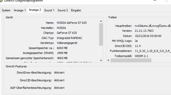
Task: Click the DAC-Typ label
Action: pyautogui.click(x=48, y=38)
